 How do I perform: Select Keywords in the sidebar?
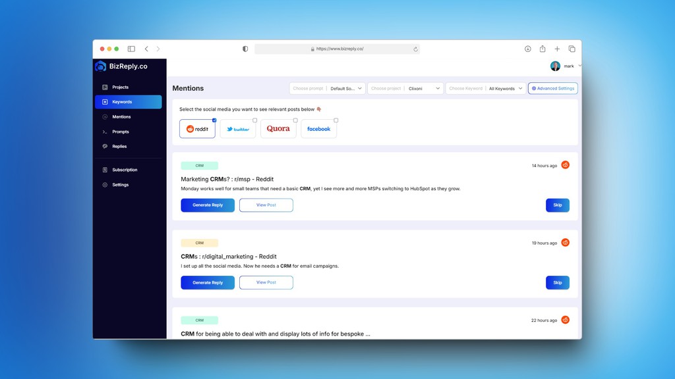[x=129, y=102]
